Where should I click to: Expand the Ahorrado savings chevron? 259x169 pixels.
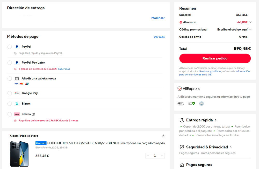pos(250,22)
